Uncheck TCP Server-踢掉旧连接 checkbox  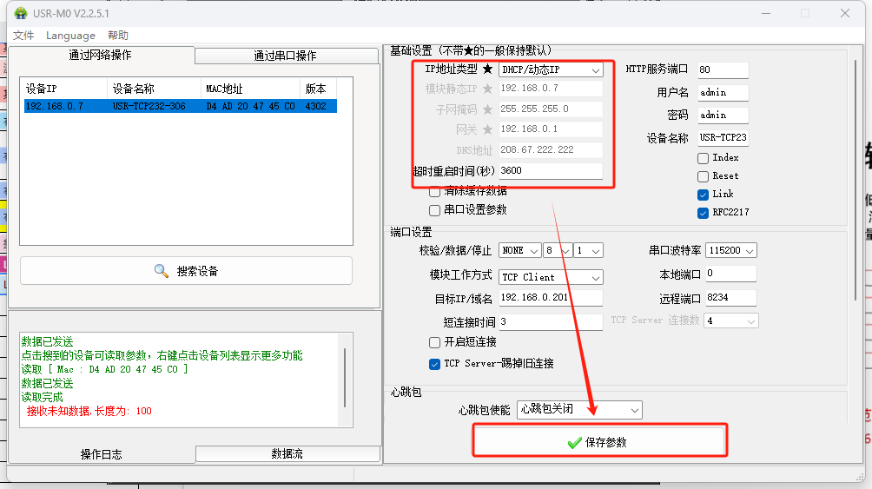(435, 365)
